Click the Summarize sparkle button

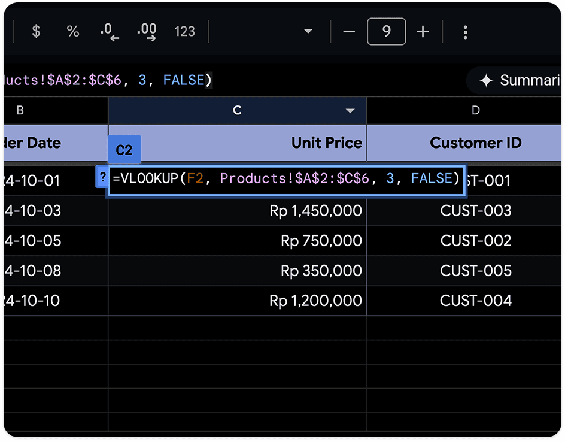(x=515, y=80)
